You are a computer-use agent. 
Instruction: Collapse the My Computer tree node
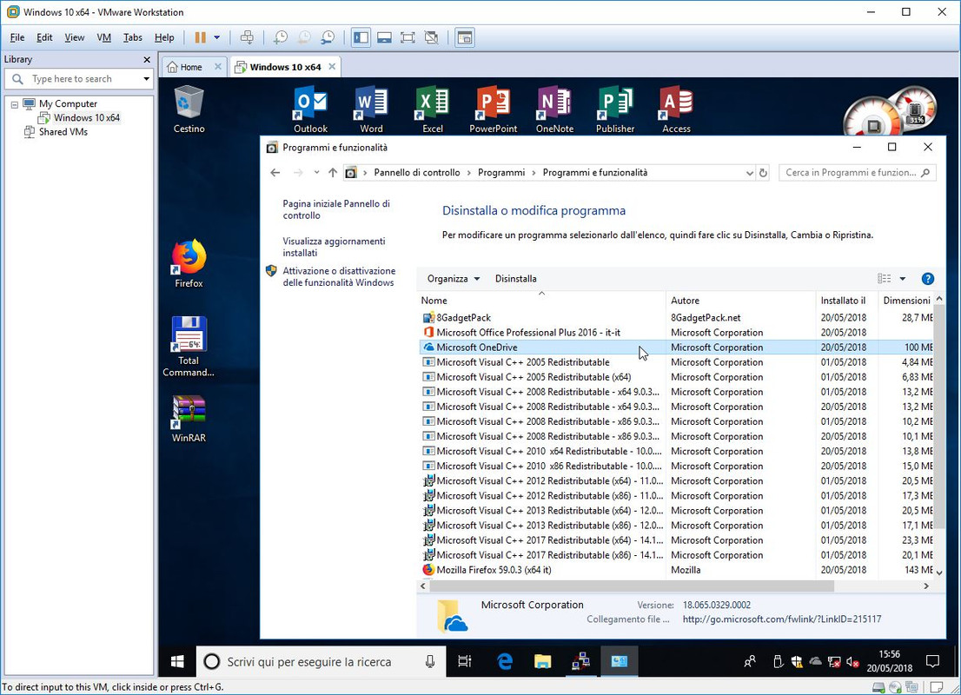coord(14,104)
